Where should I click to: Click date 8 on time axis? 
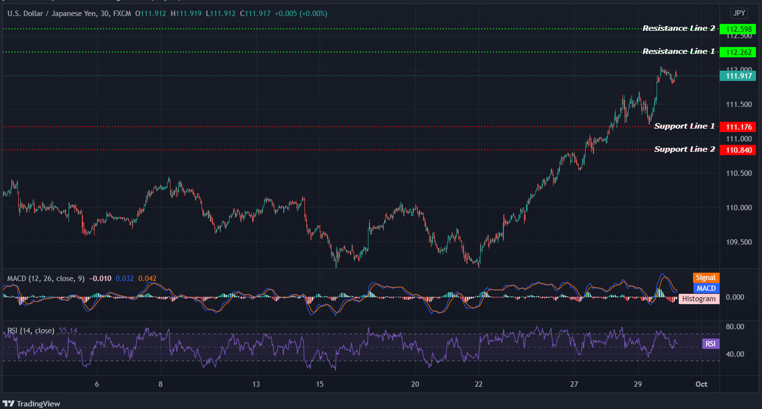[161, 384]
